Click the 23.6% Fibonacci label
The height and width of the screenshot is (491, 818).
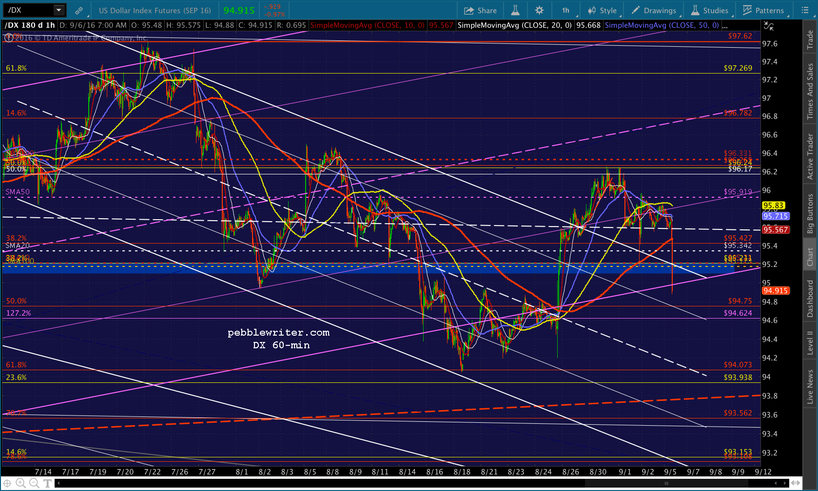[16, 378]
